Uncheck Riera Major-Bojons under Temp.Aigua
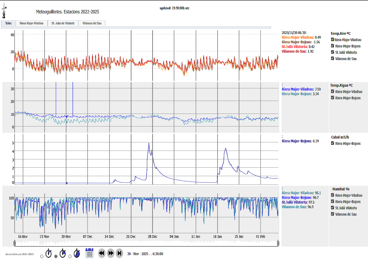Screen dimensions: 368x262 click(x=332, y=98)
